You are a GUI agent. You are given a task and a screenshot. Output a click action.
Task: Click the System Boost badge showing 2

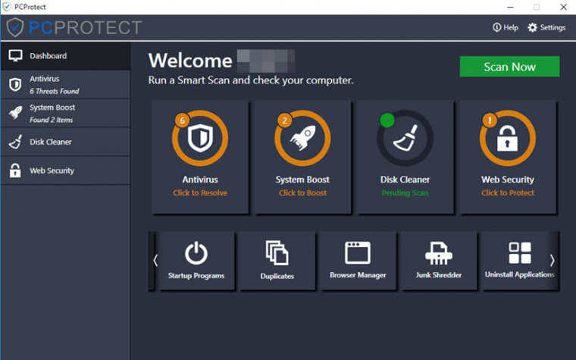[x=284, y=120]
